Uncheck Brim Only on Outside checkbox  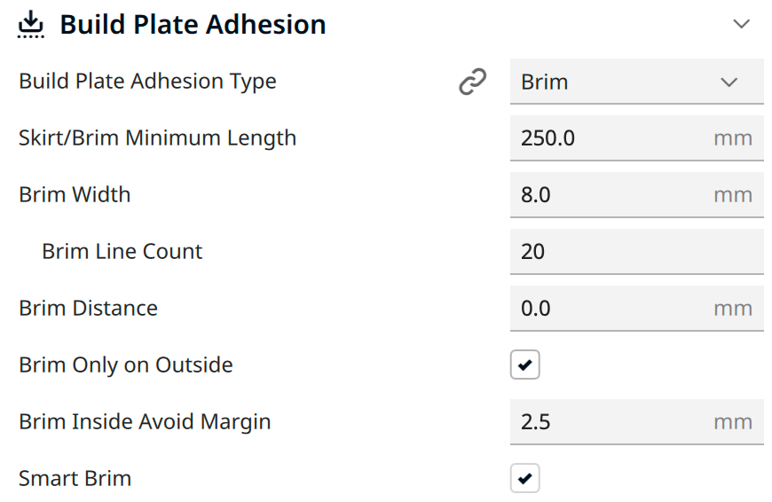point(524,365)
